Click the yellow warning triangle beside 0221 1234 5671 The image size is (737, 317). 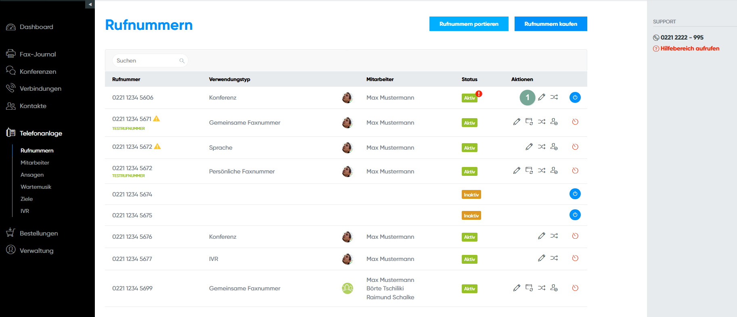157,119
